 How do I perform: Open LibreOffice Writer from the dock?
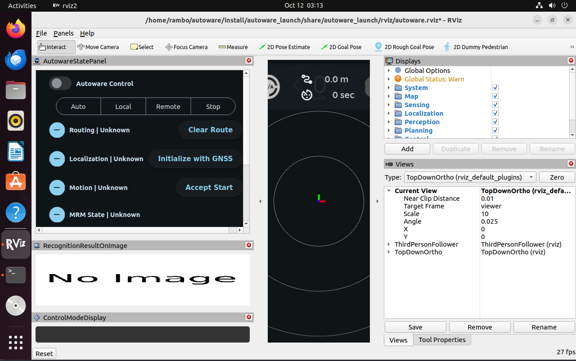[16, 151]
